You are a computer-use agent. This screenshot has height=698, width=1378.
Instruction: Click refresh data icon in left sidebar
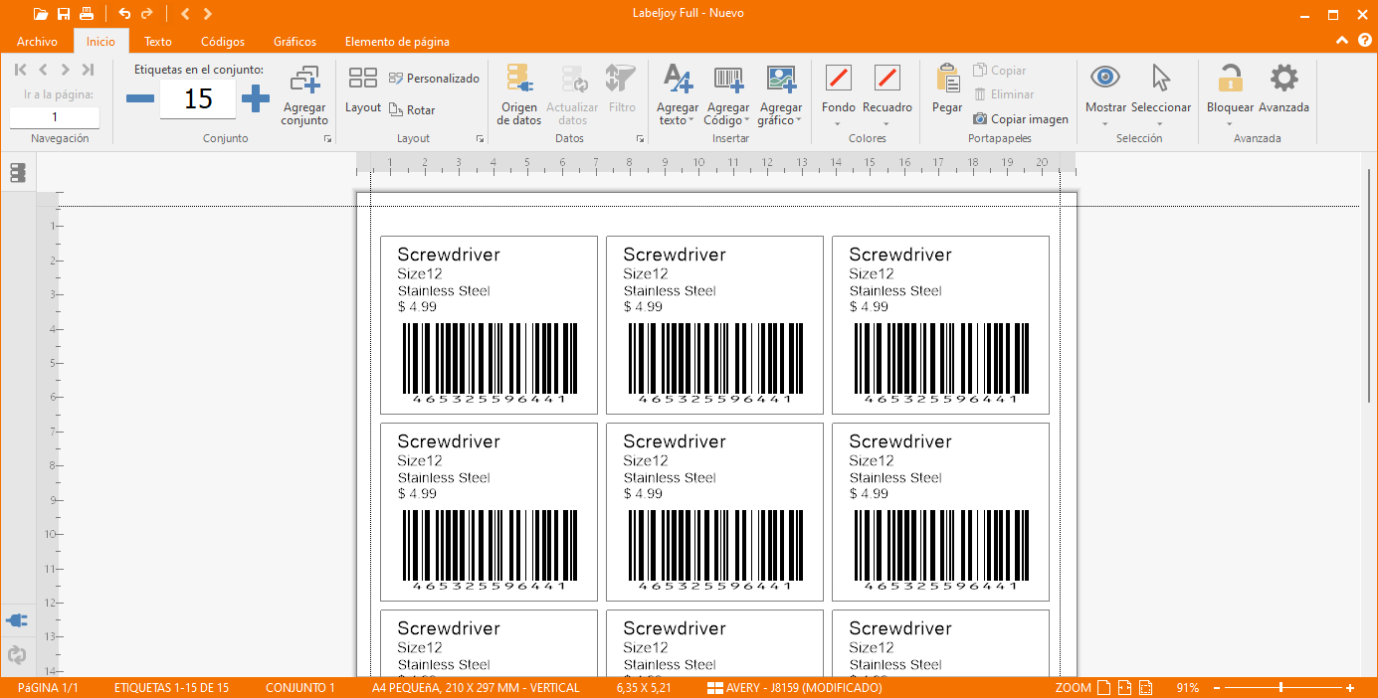tap(17, 655)
